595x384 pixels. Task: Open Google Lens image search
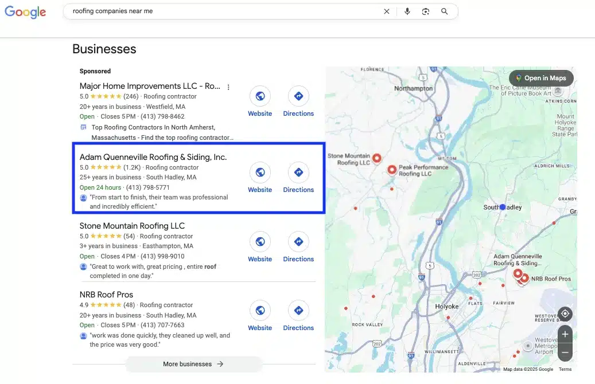[425, 11]
